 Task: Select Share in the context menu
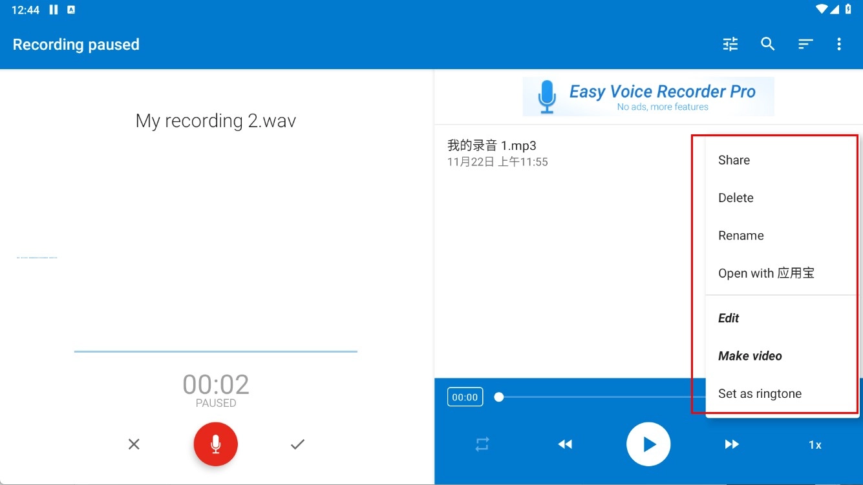pos(734,160)
